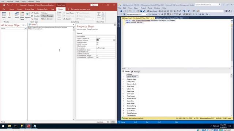Image resolution: width=234 pixels, height=131 pixels.
Task: Switch to the Messages results tab
Action: coord(136,72)
